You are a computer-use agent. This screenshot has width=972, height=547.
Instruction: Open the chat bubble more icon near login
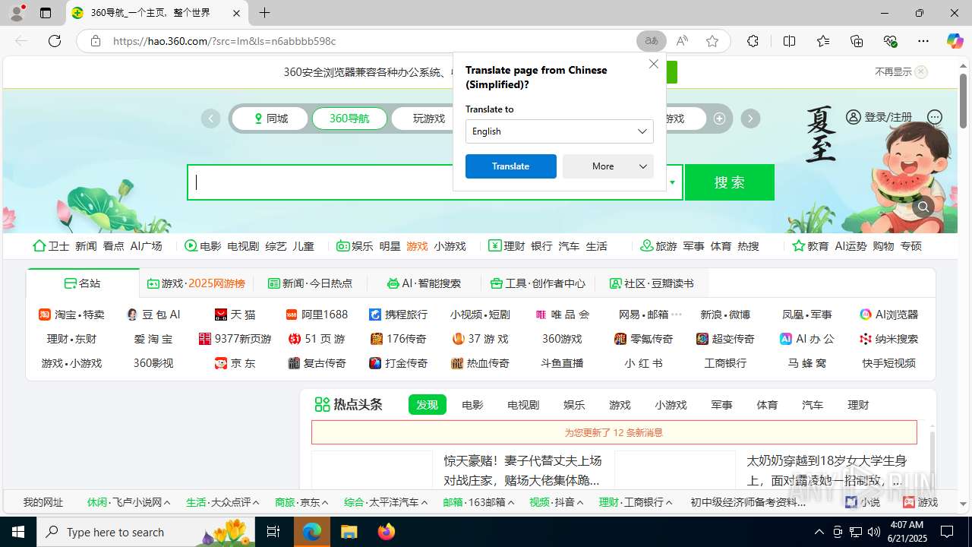935,117
